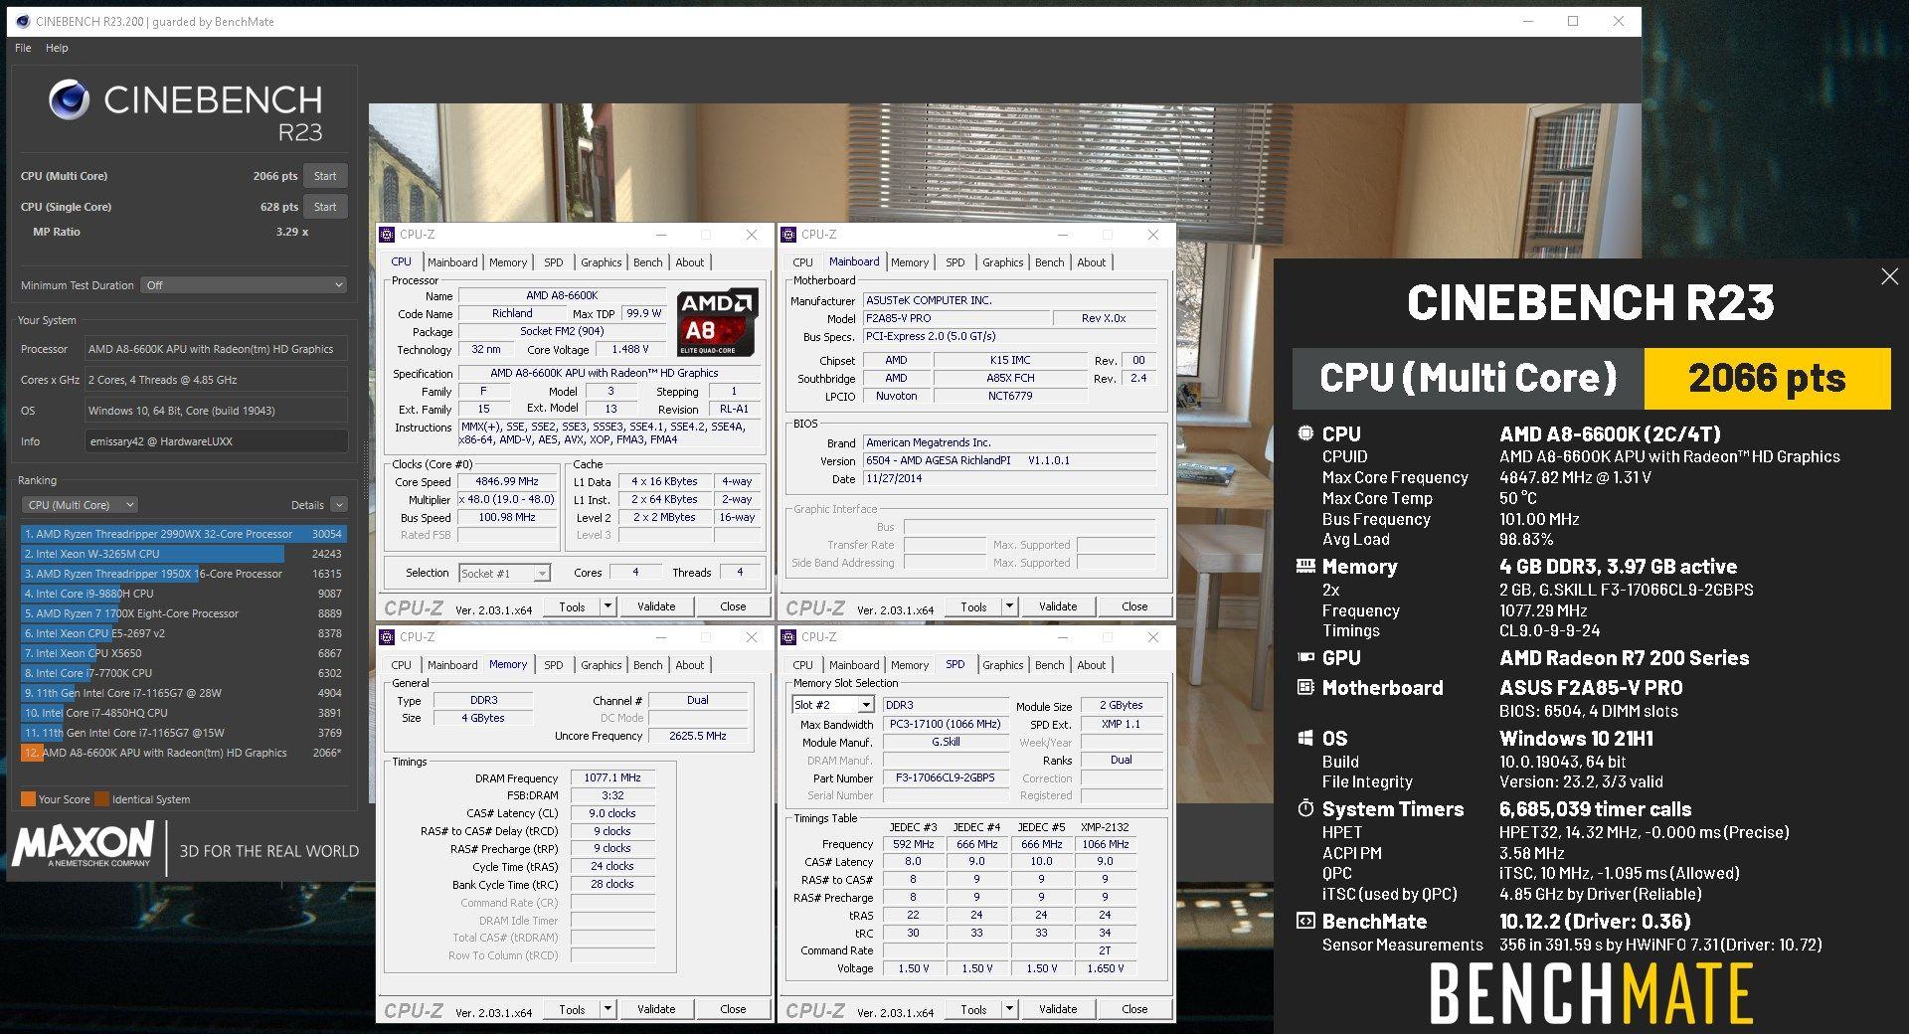The width and height of the screenshot is (1909, 1034).
Task: Select Intel Xeon X5650 ranking row
Action: click(183, 653)
